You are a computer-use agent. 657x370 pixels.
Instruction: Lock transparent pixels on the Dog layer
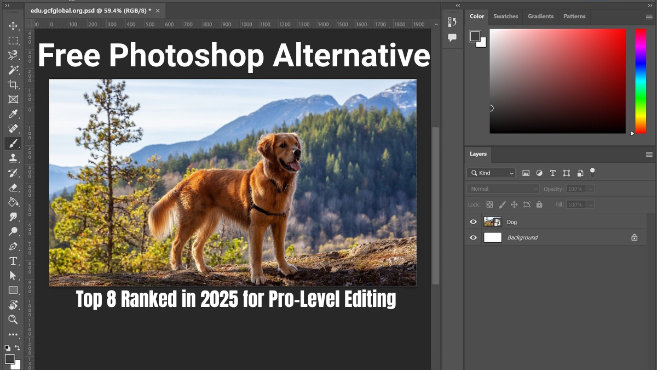(x=490, y=204)
